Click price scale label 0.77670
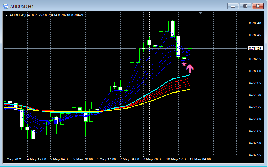This screenshot has height=167, width=268. [x=255, y=95]
